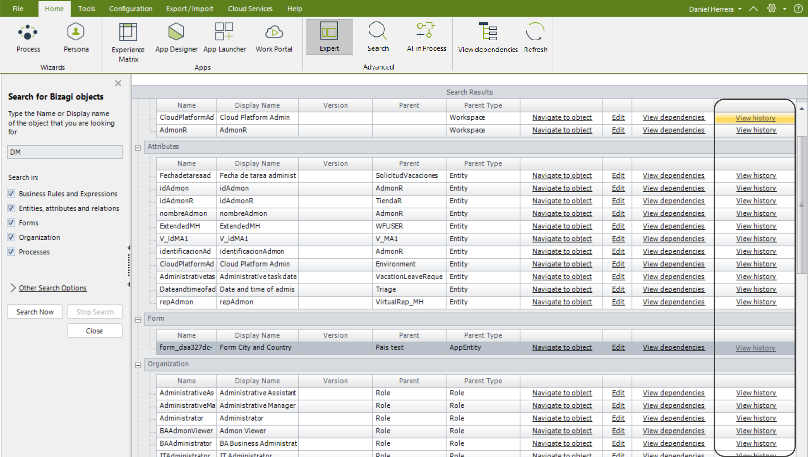Launch the Persona wizard

coord(76,38)
